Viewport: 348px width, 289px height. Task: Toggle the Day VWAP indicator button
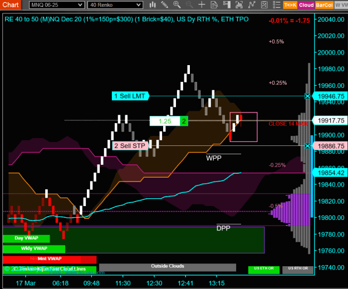coord(26,238)
